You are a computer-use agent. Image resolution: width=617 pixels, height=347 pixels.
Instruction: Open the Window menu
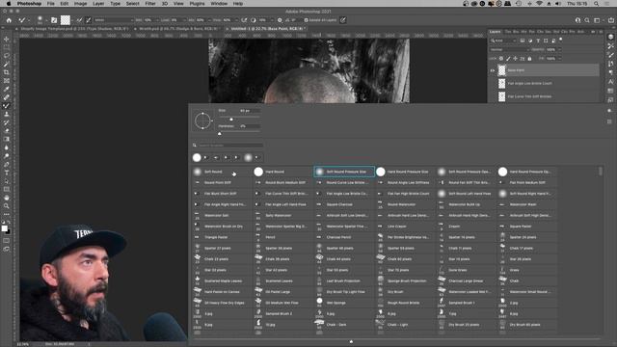tap(219, 4)
